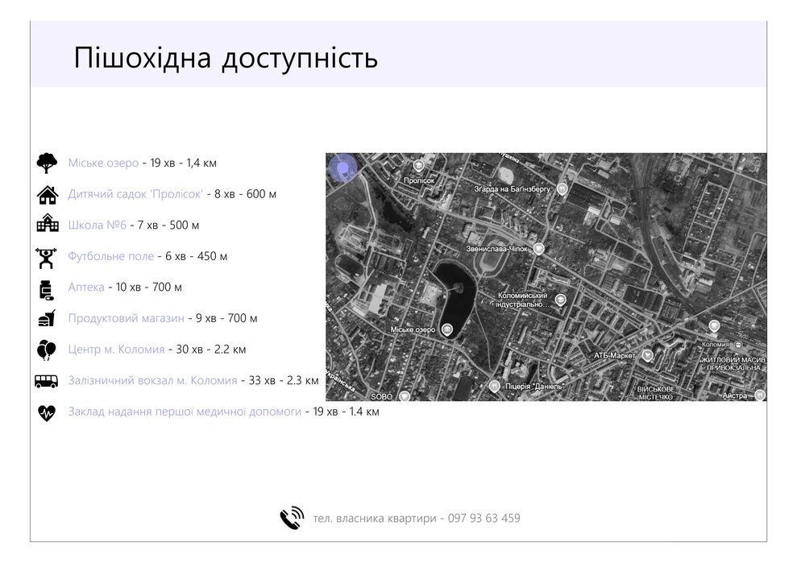Screen dimensions: 797x563
Task: Open the Продуктовий магазин link
Action: point(126,319)
